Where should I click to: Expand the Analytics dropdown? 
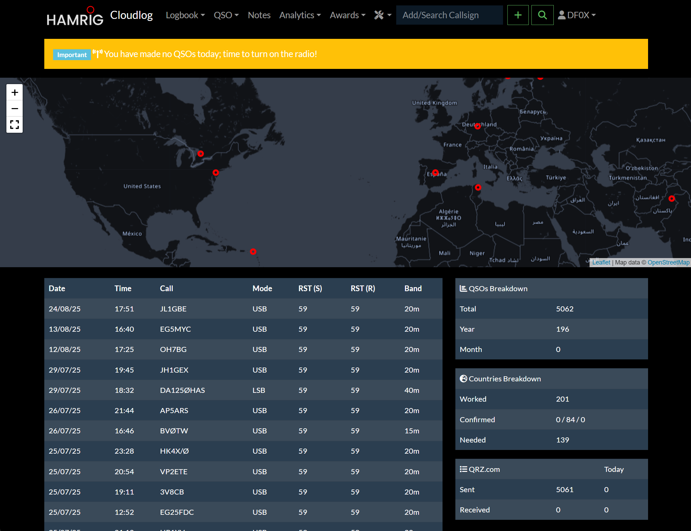point(300,15)
